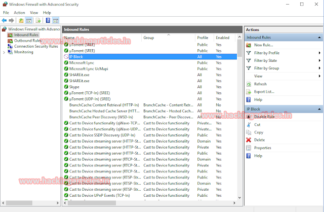Click the blocked icon of IP Block rule
The image size is (324, 212).
click(x=66, y=56)
